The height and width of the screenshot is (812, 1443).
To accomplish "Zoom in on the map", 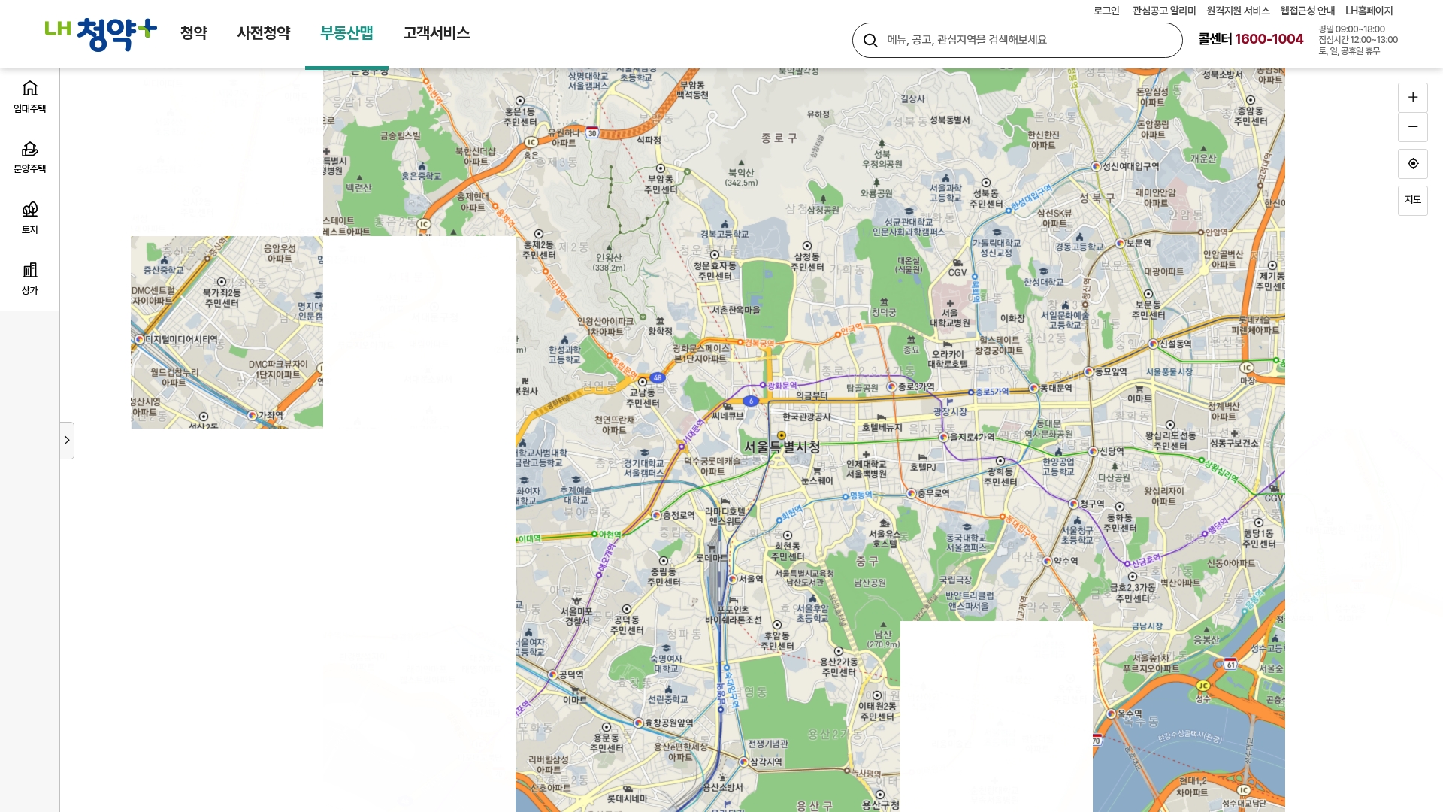I will click(1413, 97).
